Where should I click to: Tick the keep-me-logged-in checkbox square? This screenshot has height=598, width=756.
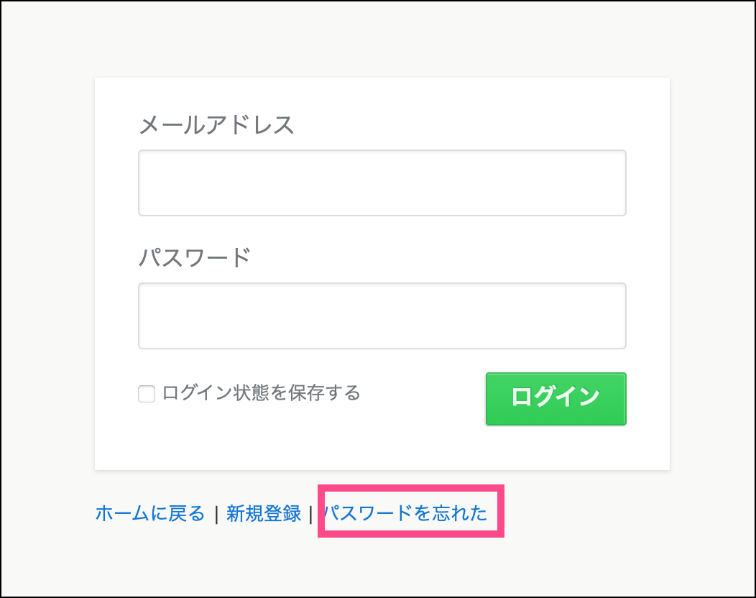click(147, 394)
